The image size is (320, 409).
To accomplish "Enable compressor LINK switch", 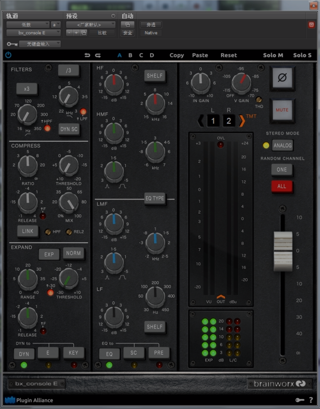I will tap(28, 231).
